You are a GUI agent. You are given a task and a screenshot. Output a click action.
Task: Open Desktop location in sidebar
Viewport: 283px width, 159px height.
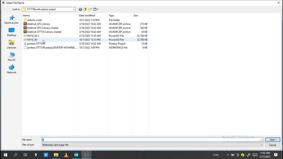point(11,32)
